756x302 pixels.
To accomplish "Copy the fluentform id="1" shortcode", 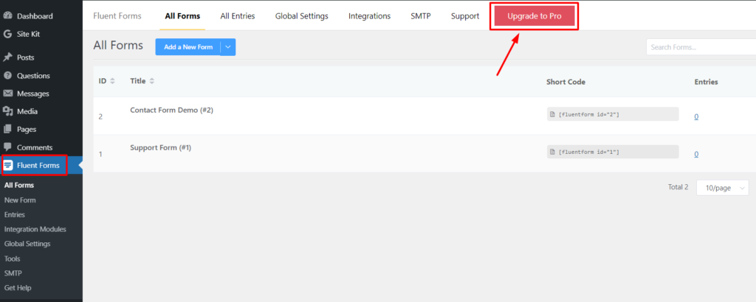I will [613, 152].
